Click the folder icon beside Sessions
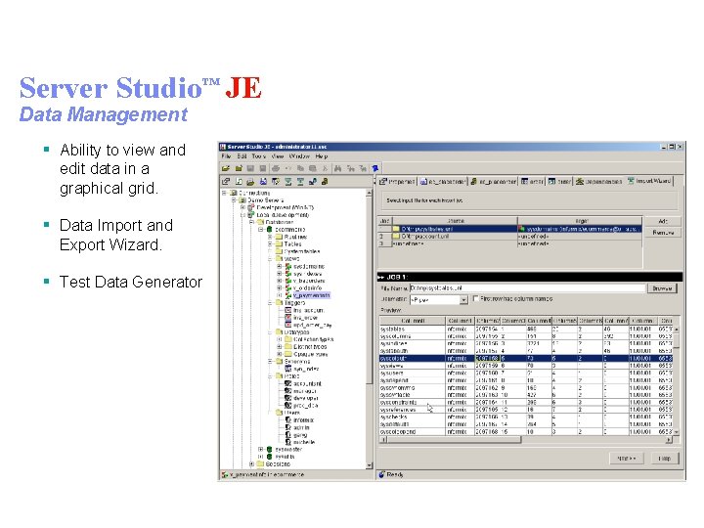Screen dimensions: 704x528 (x=260, y=463)
